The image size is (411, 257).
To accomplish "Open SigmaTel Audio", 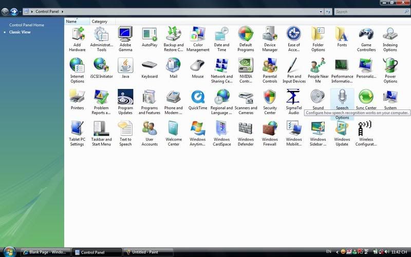I will click(294, 102).
